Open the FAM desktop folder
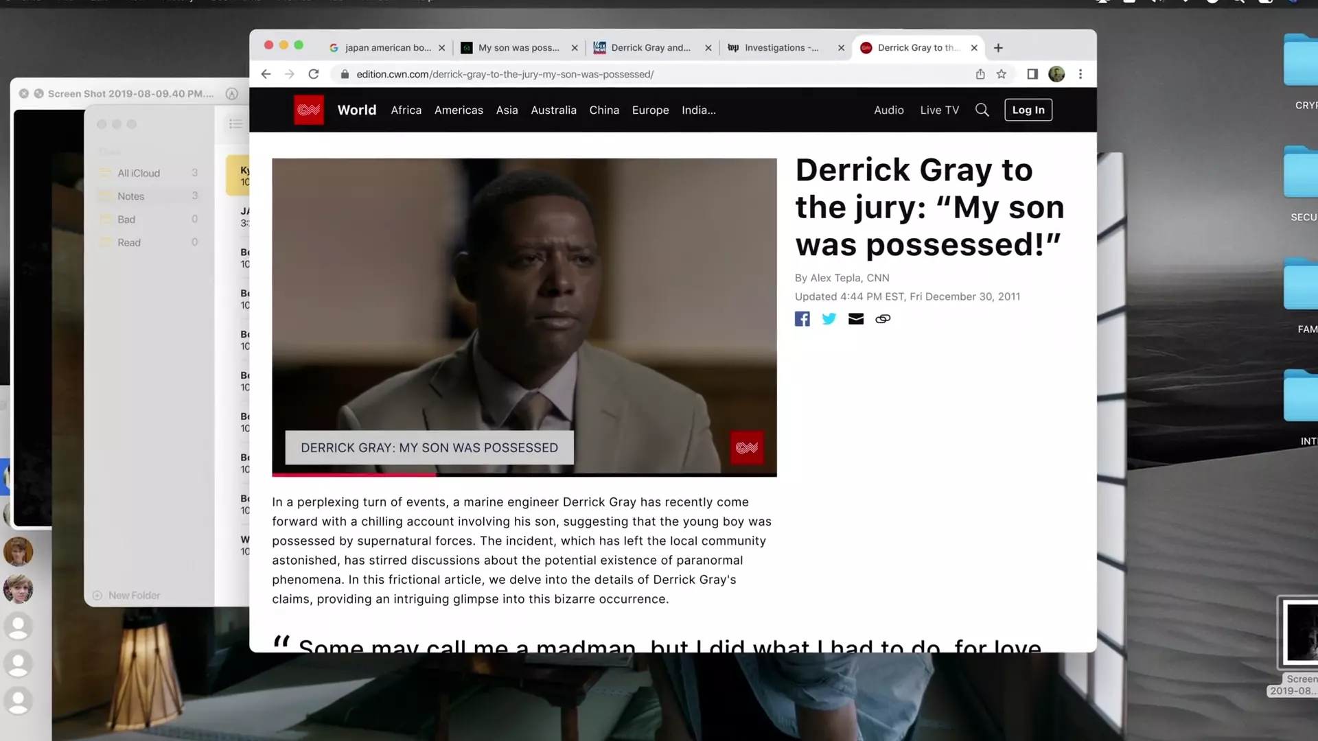 coord(1302,296)
